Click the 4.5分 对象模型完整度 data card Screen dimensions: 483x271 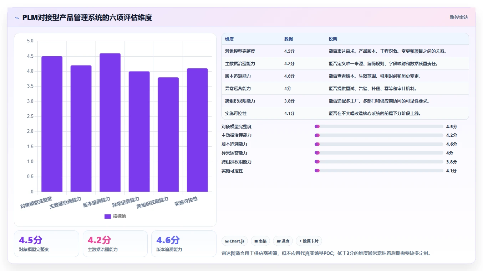click(x=46, y=244)
